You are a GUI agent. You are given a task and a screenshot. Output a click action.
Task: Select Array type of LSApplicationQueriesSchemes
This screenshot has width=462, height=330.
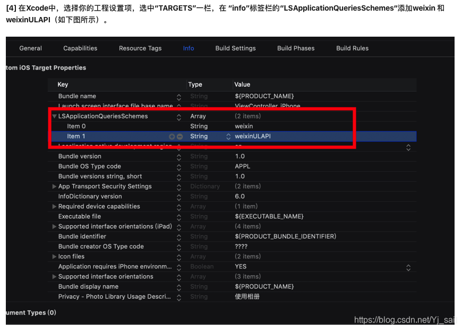(x=198, y=116)
